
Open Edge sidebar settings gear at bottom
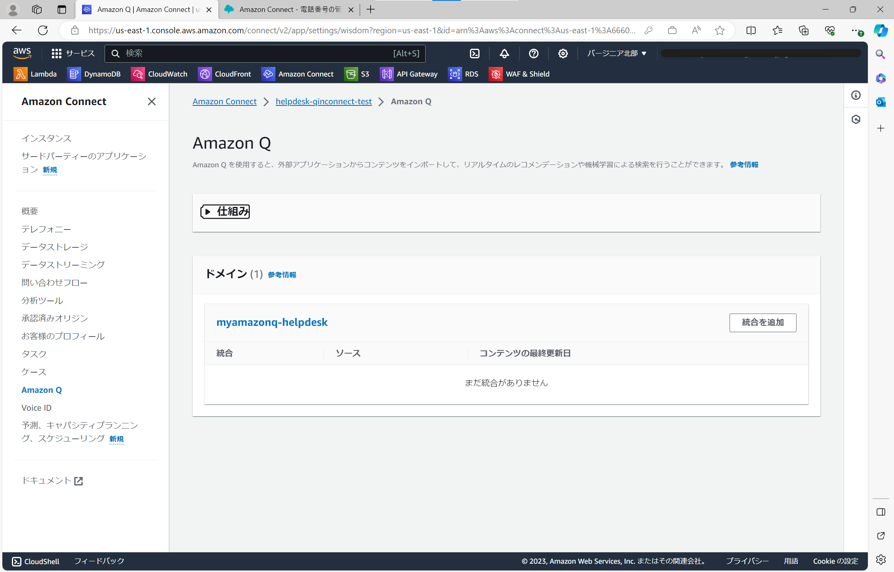click(x=881, y=559)
